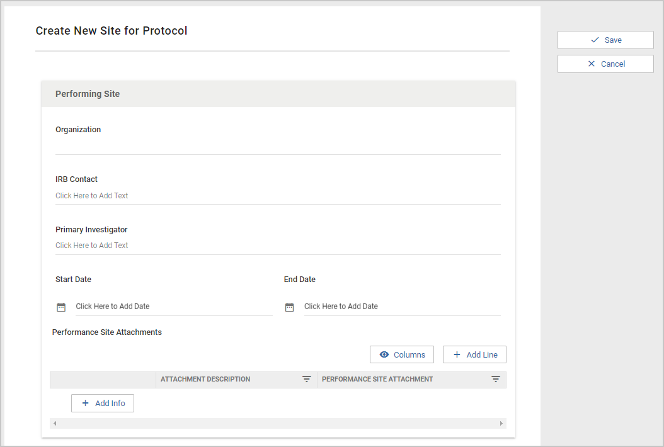Filter the Attachment Description column
Viewport: 664px width, 447px height.
coord(307,379)
